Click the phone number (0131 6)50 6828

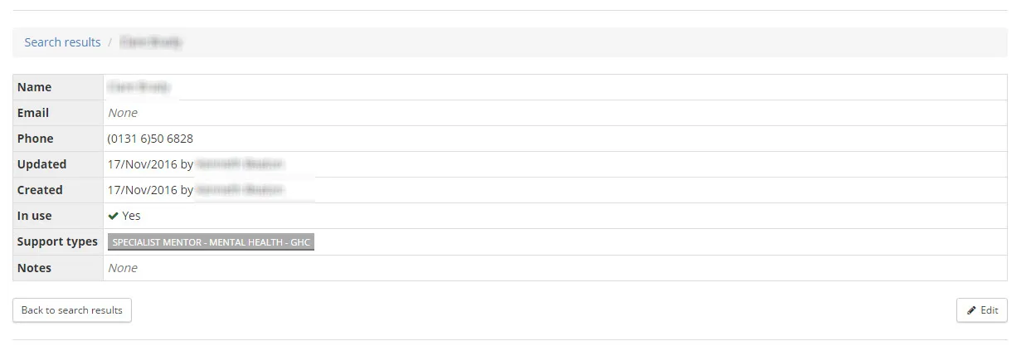[150, 139]
